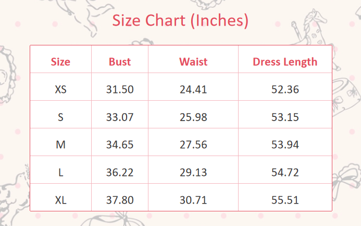Click the XL size row label
The height and width of the screenshot is (226, 361).
pyautogui.click(x=60, y=200)
